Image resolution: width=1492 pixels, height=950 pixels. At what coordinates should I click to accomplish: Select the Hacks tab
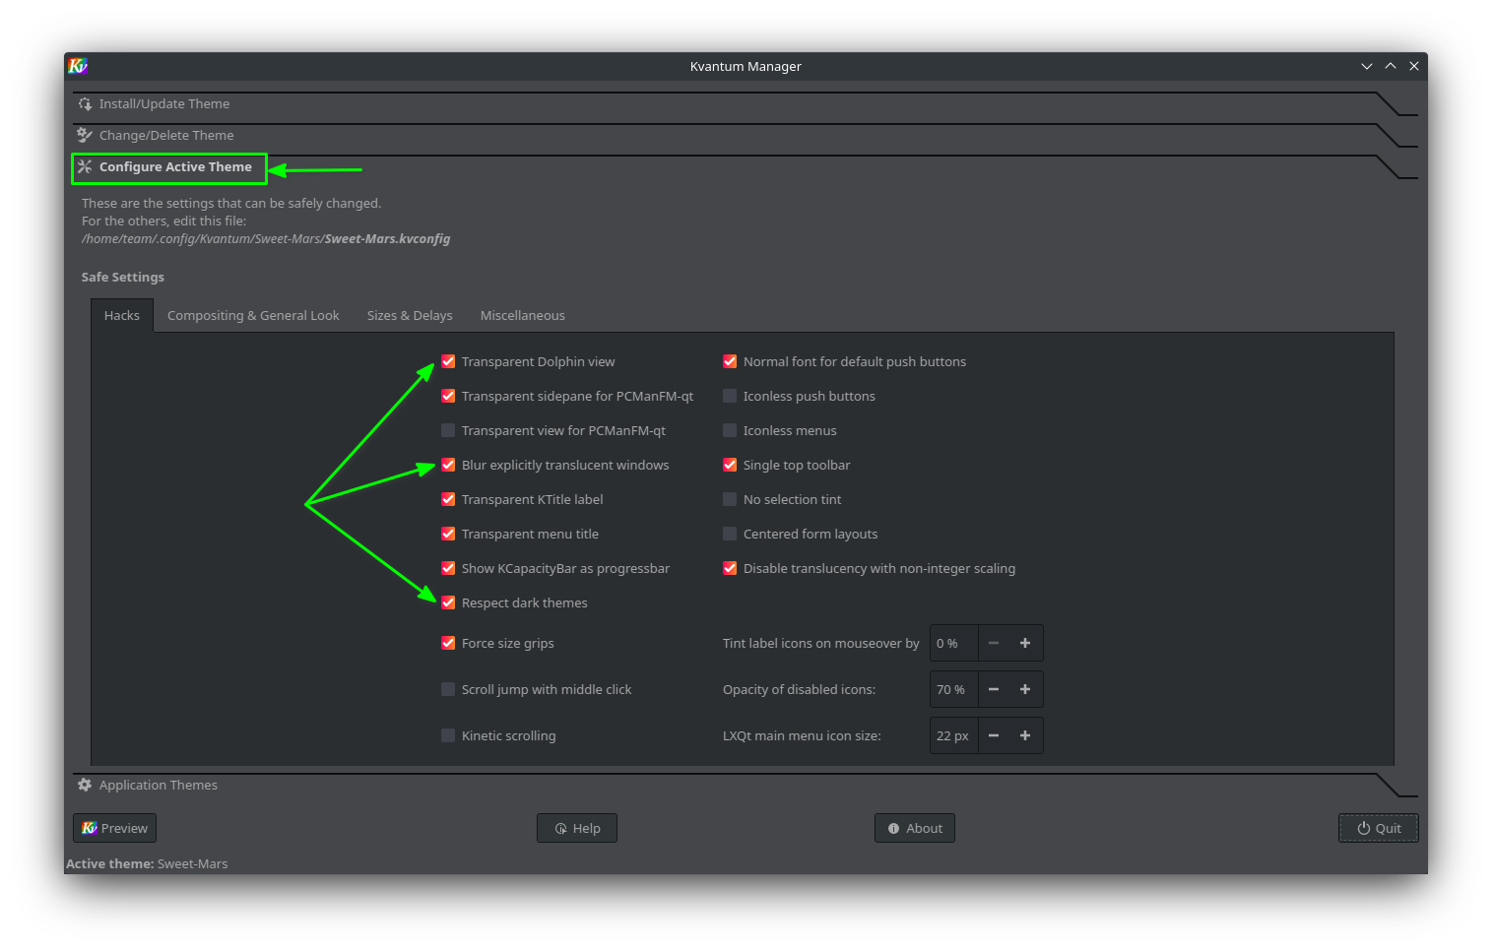coord(122,315)
